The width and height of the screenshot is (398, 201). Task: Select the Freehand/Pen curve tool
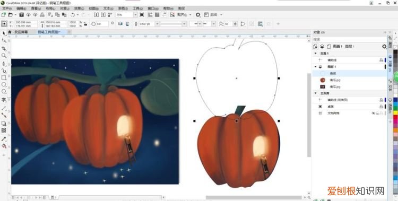(4, 64)
